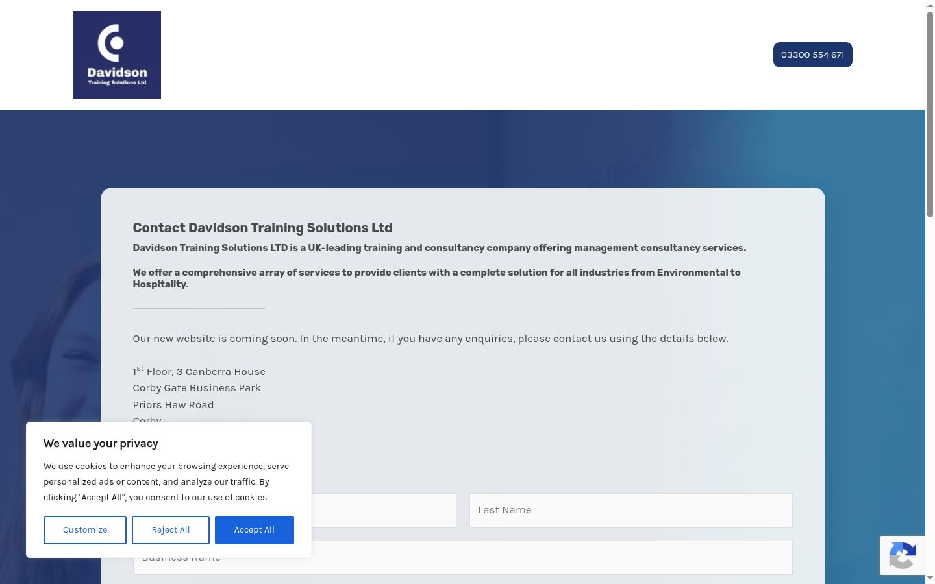Viewport: 935px width, 584px height.
Task: Focus the Last Name field
Action: (631, 510)
